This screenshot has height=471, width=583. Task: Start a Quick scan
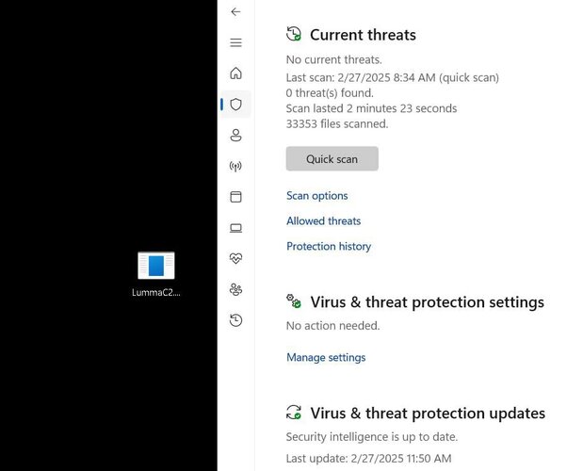tap(332, 159)
